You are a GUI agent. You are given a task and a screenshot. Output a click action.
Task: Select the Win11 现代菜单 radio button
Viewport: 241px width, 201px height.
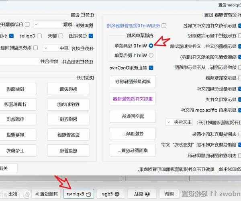click(151, 55)
